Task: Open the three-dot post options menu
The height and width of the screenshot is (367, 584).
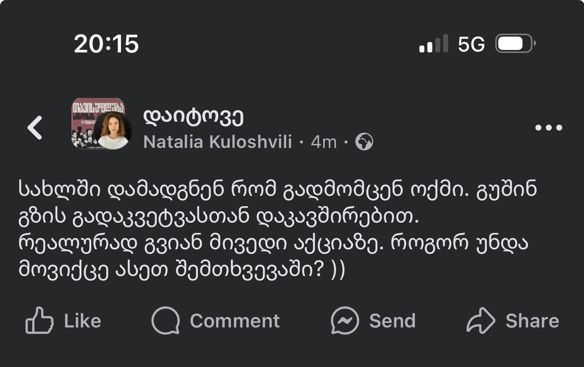Action: [548, 128]
